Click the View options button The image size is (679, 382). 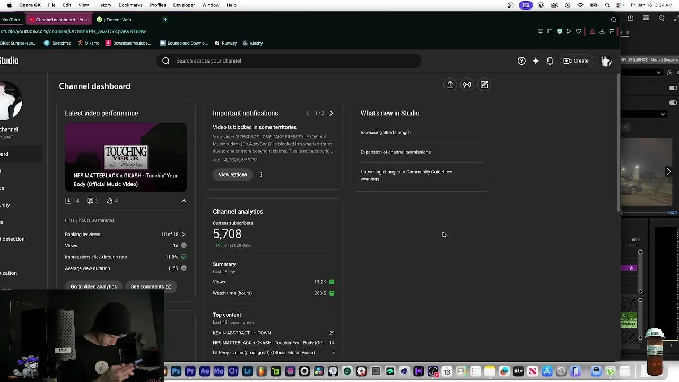[233, 175]
